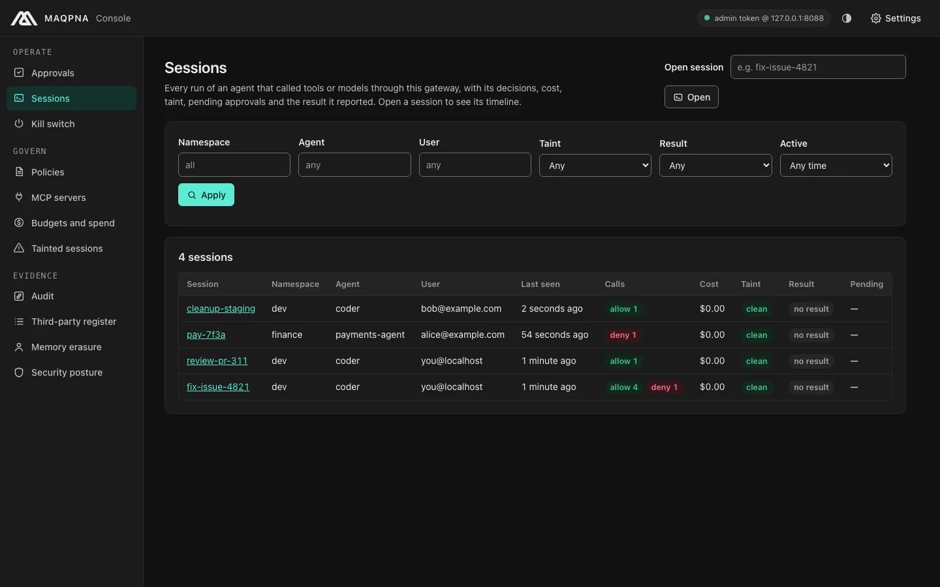Navigate to Policies
The height and width of the screenshot is (587, 940).
tap(72, 172)
